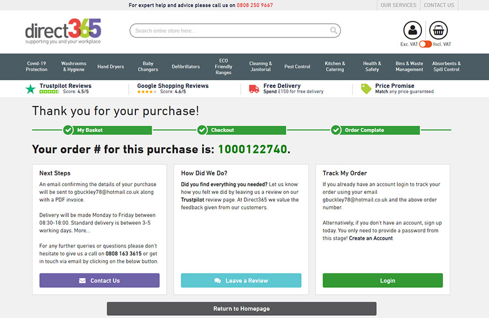Click the red Free Delivery truck icon
Screen dimensions: 489x318
coord(254,89)
